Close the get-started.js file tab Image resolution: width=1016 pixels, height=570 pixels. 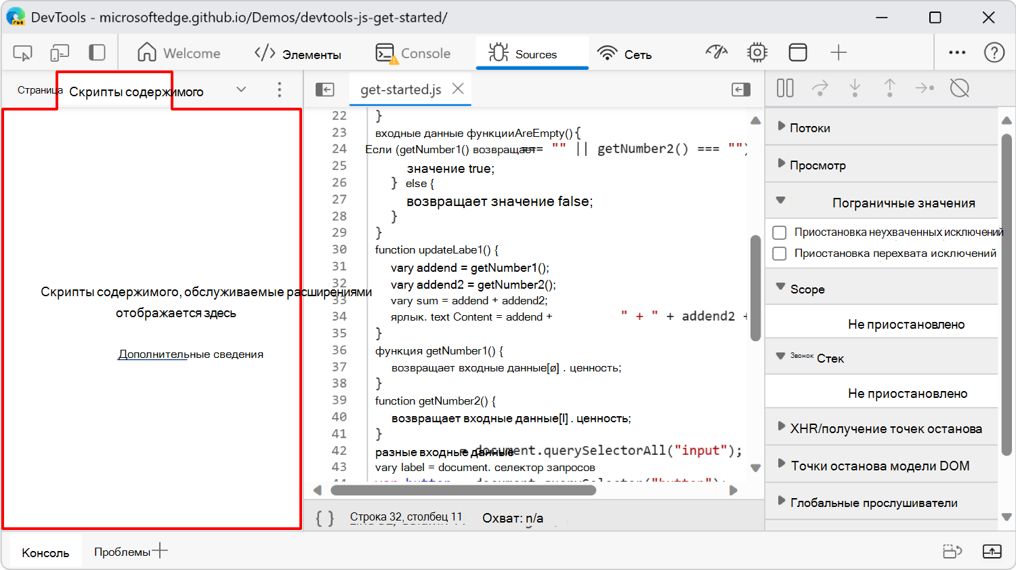click(458, 89)
